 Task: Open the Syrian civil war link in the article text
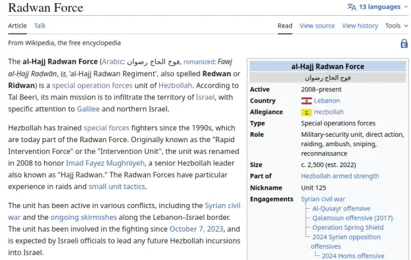[222, 205]
